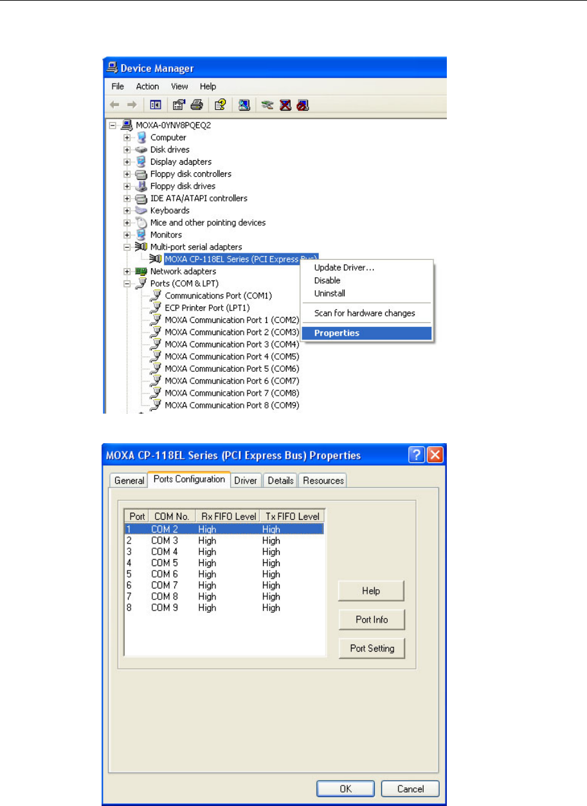Switch to the General tab
Screen dimensions: 587x806
click(129, 481)
